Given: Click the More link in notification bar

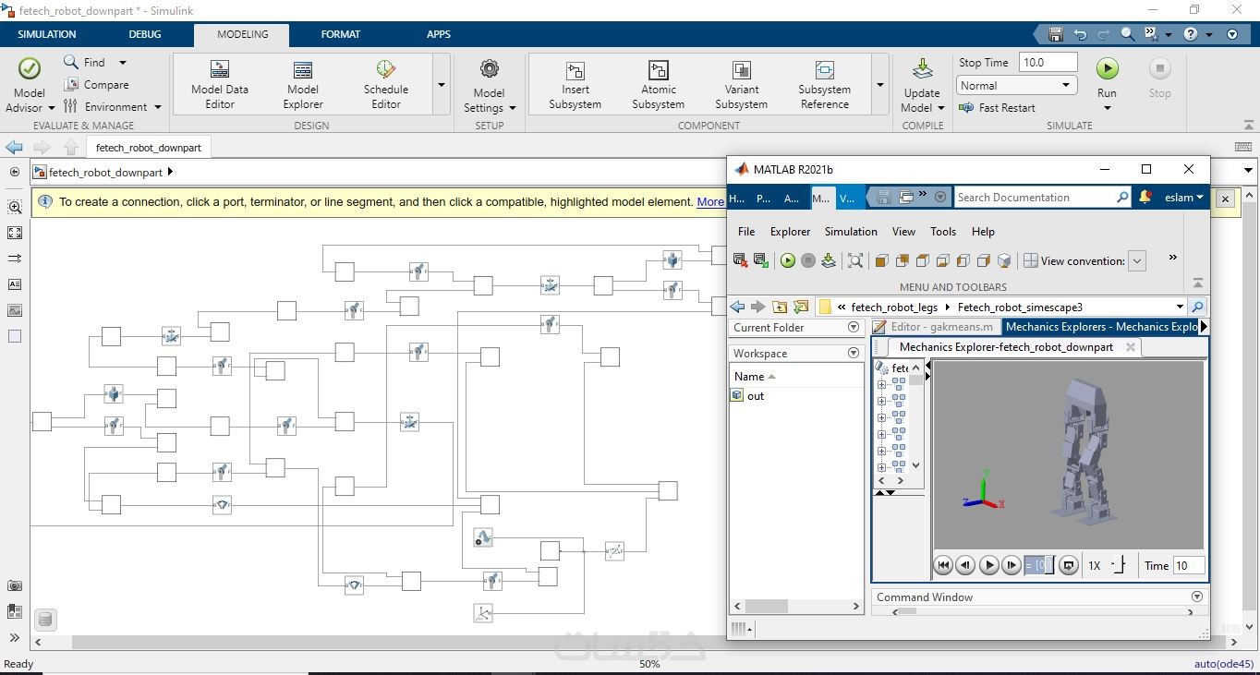Looking at the screenshot, I should (x=710, y=202).
